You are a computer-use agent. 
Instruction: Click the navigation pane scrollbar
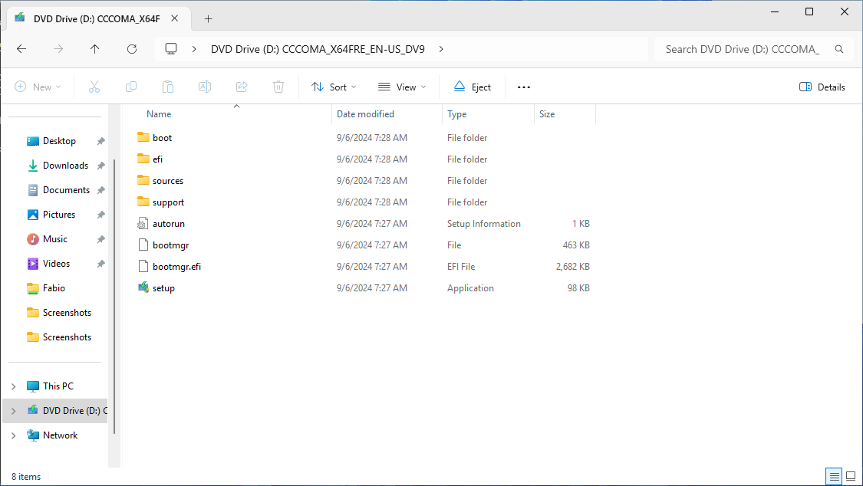[x=114, y=297]
